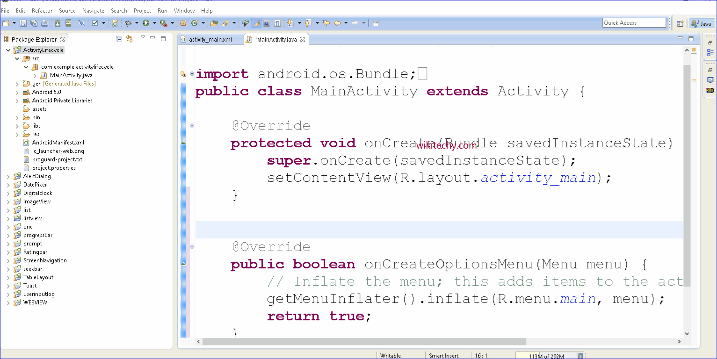
Task: Open Search using the flashlight toolbar icon
Action: (x=225, y=22)
